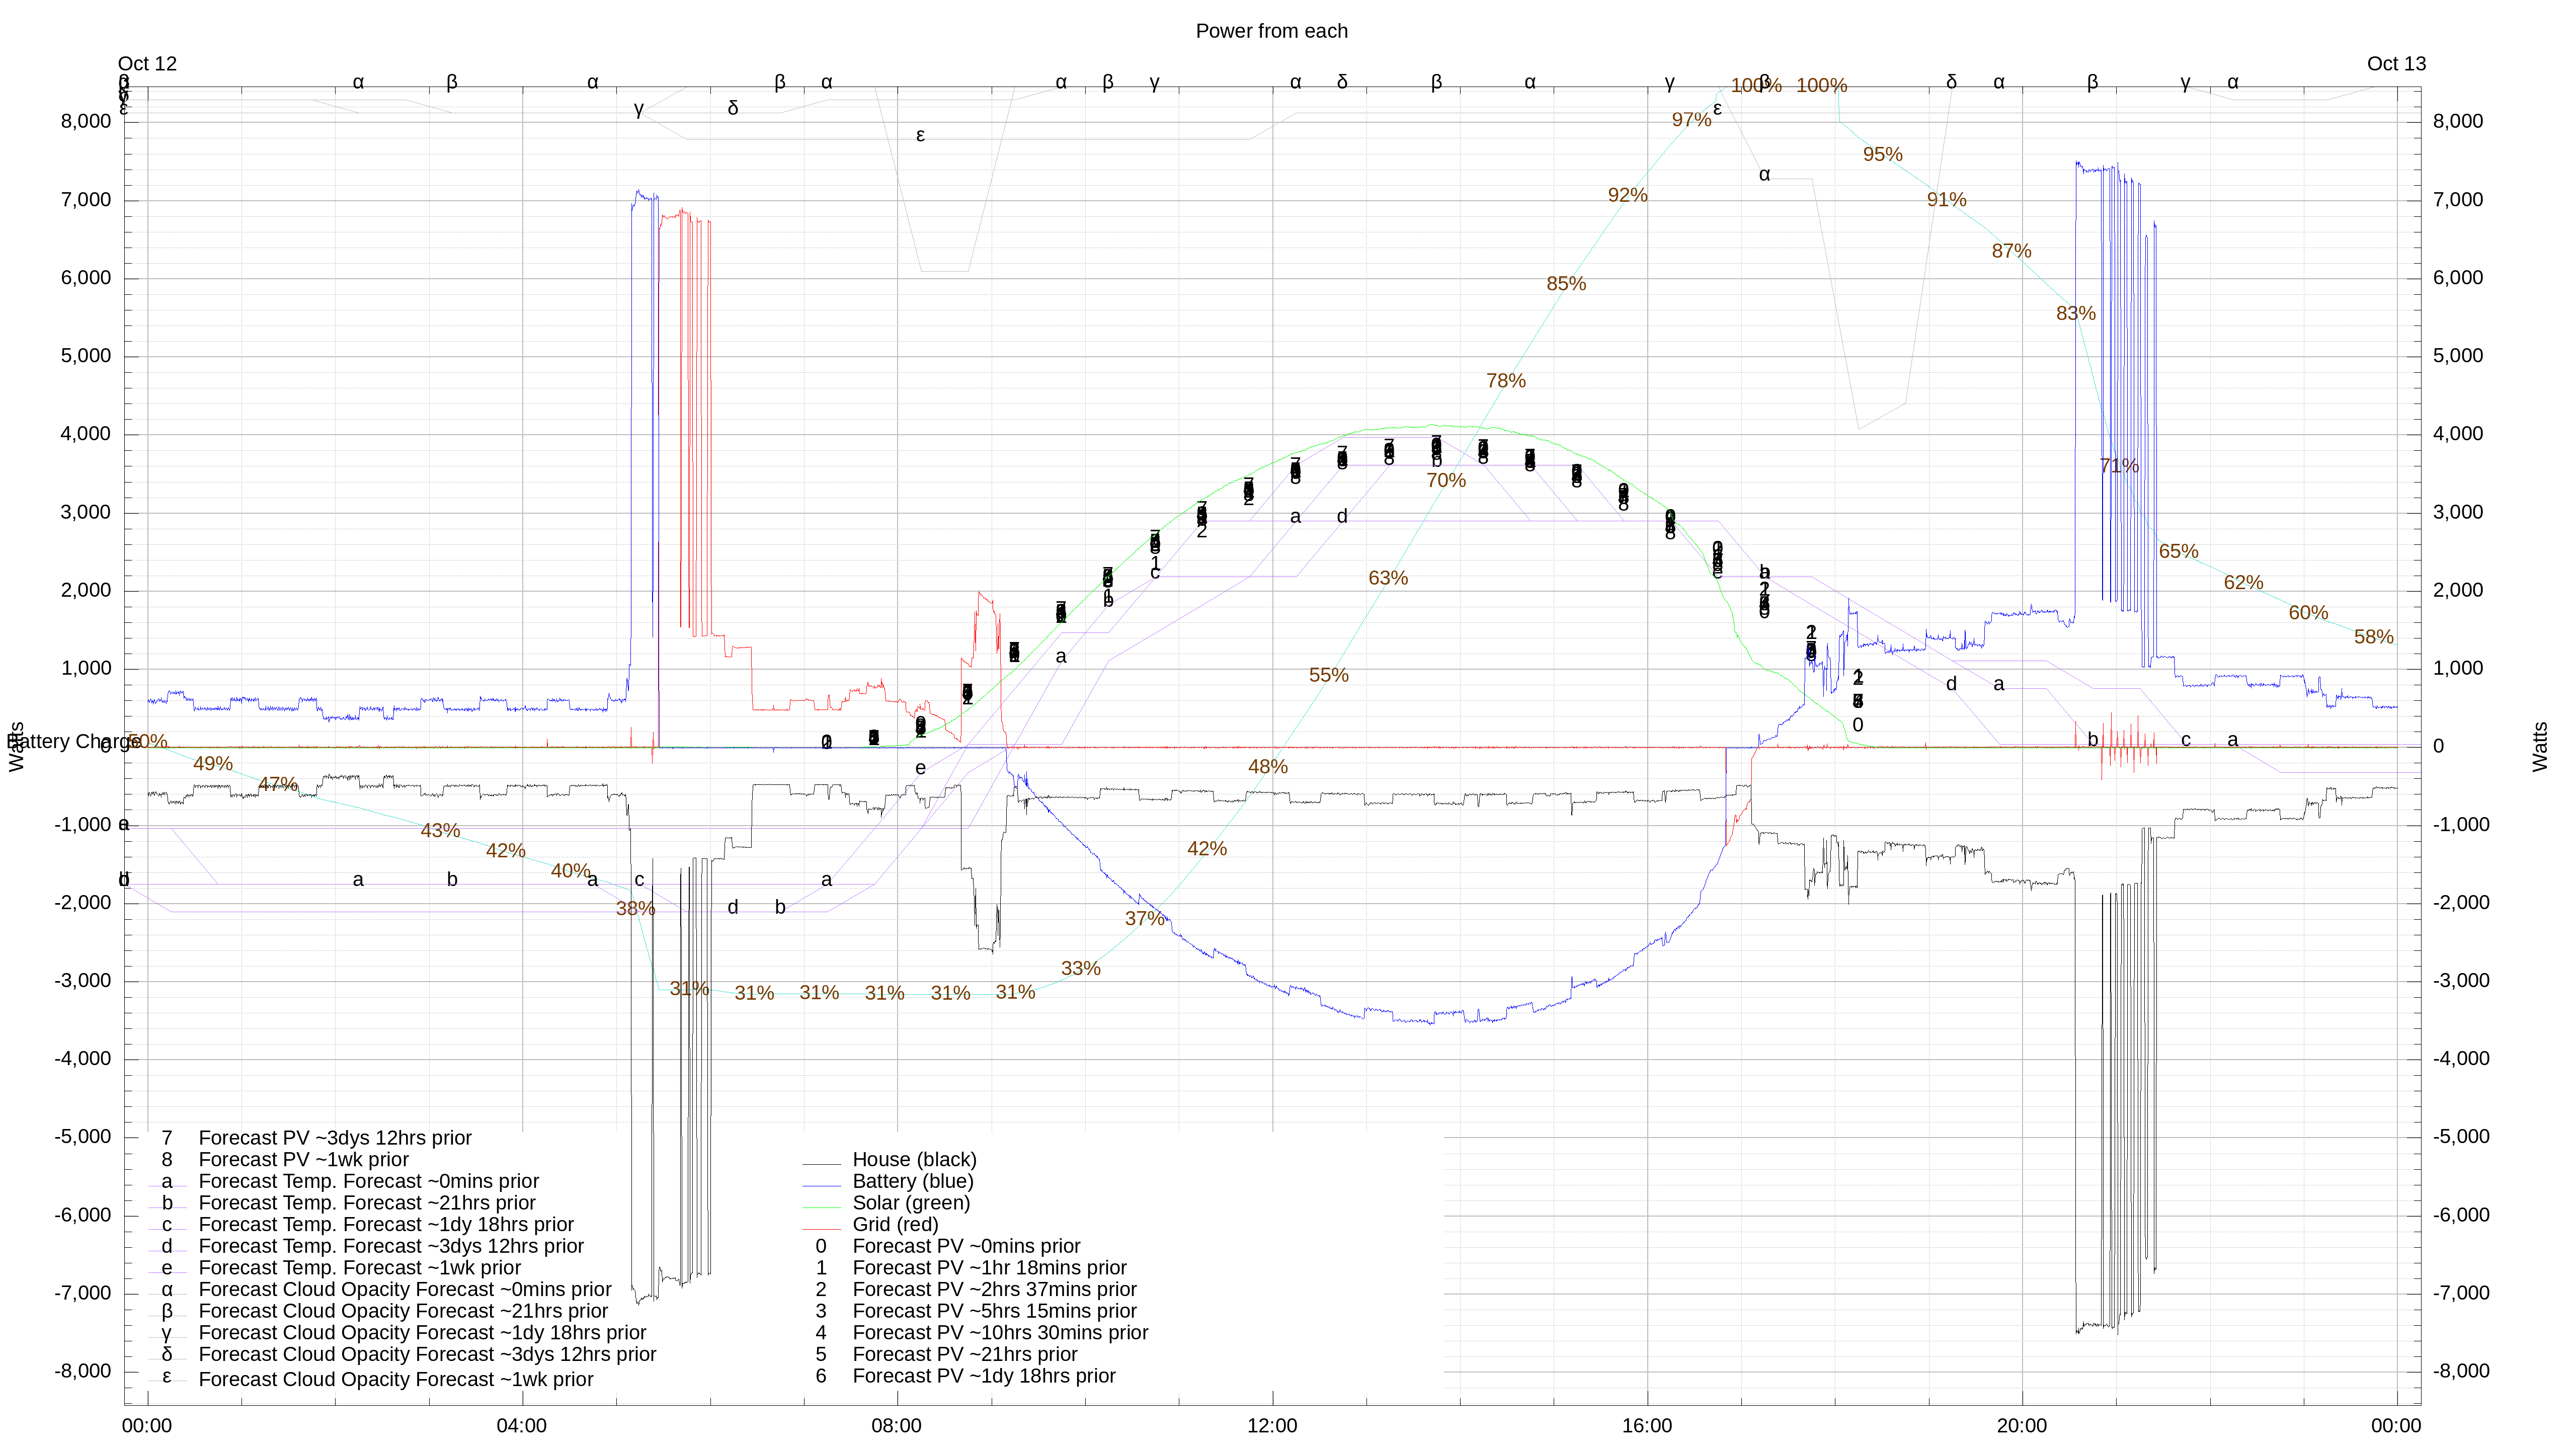Select the '55%' battery charge label
Viewport: 2576px width, 1449px height.
1329,676
